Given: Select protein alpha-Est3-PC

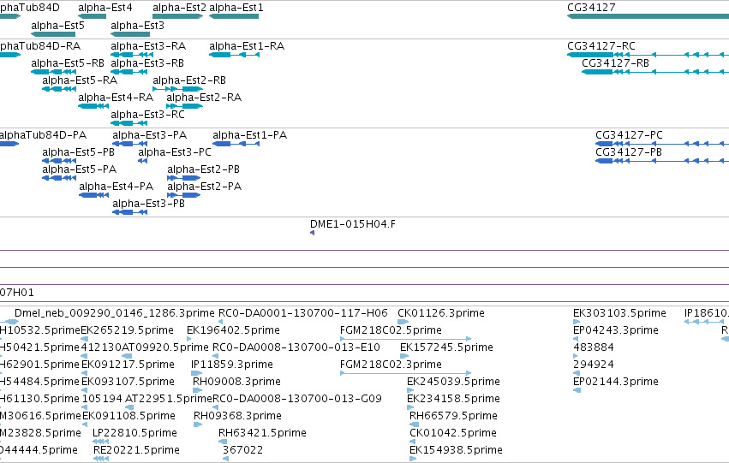Looking at the screenshot, I should pyautogui.click(x=143, y=161).
